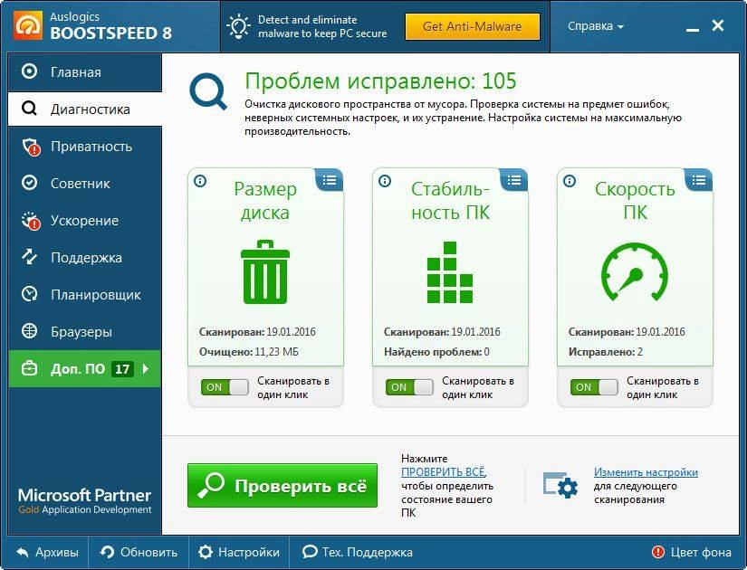Select the Диагностика tab
This screenshot has height=570, width=747.
85,109
